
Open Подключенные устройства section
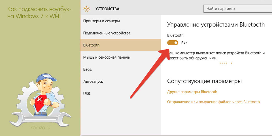point(121,33)
